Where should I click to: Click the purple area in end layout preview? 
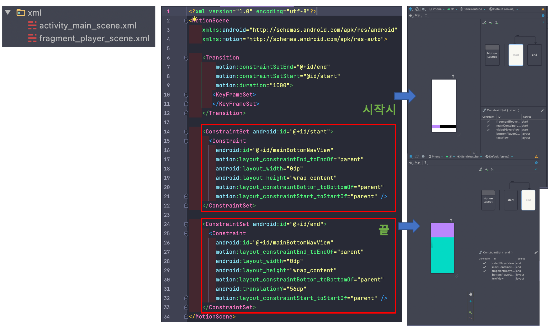coord(442,230)
